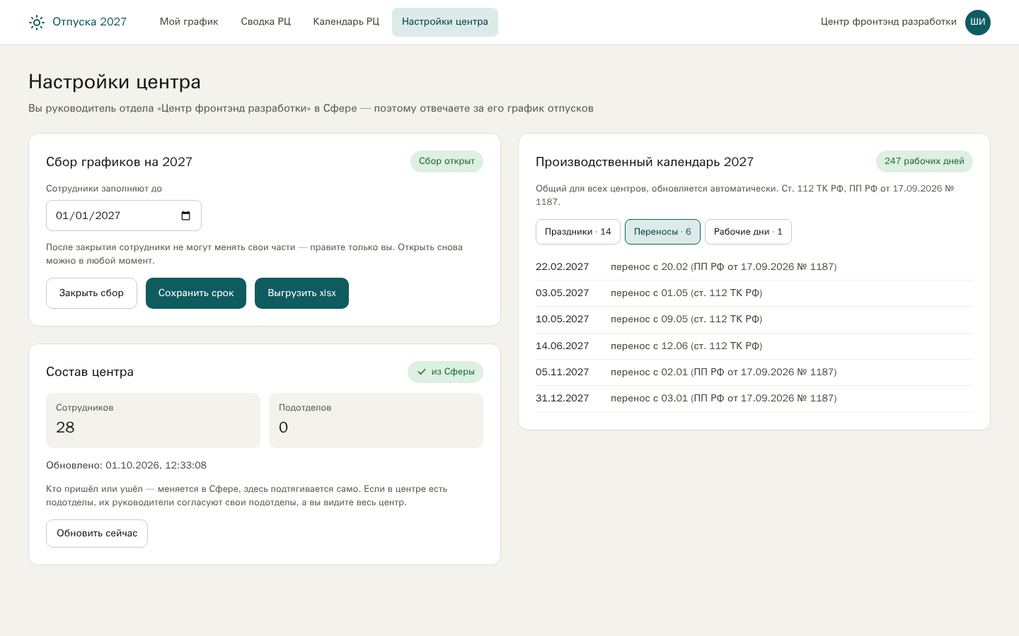The height and width of the screenshot is (636, 1019).
Task: Save deadline with «Сохранить срок»
Action: coord(196,293)
